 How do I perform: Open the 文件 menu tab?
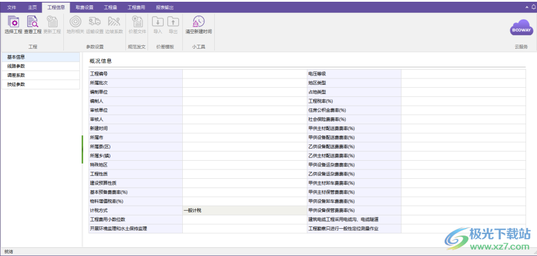point(12,7)
